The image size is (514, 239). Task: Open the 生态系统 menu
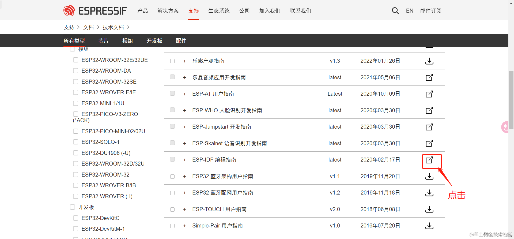point(219,11)
